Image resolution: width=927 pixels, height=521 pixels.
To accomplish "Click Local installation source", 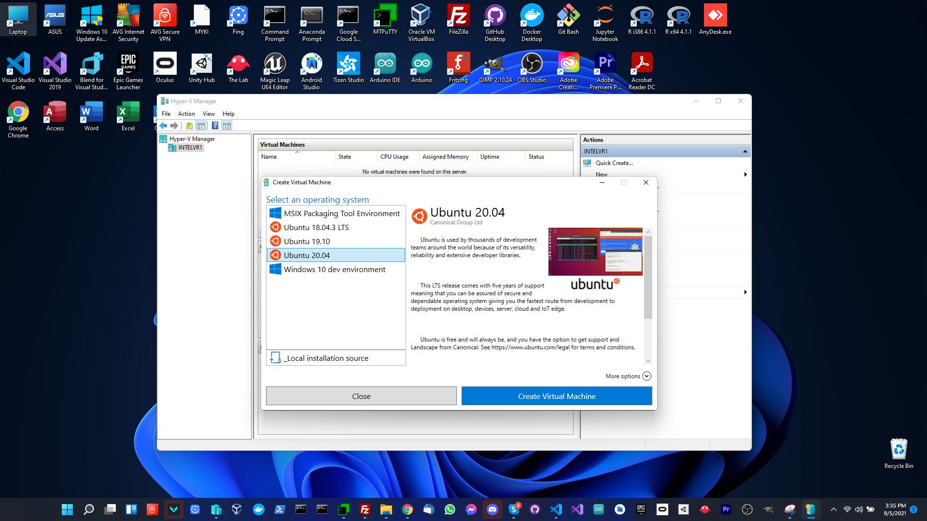I will point(336,358).
